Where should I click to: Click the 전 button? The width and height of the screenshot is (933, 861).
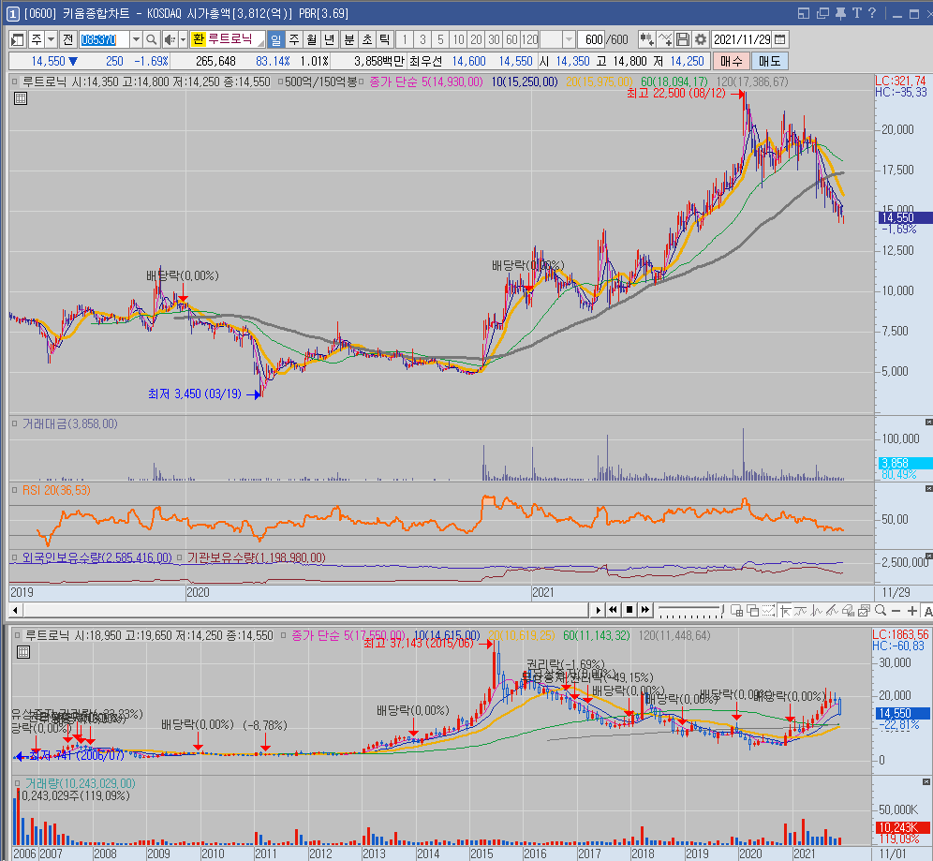[67, 39]
